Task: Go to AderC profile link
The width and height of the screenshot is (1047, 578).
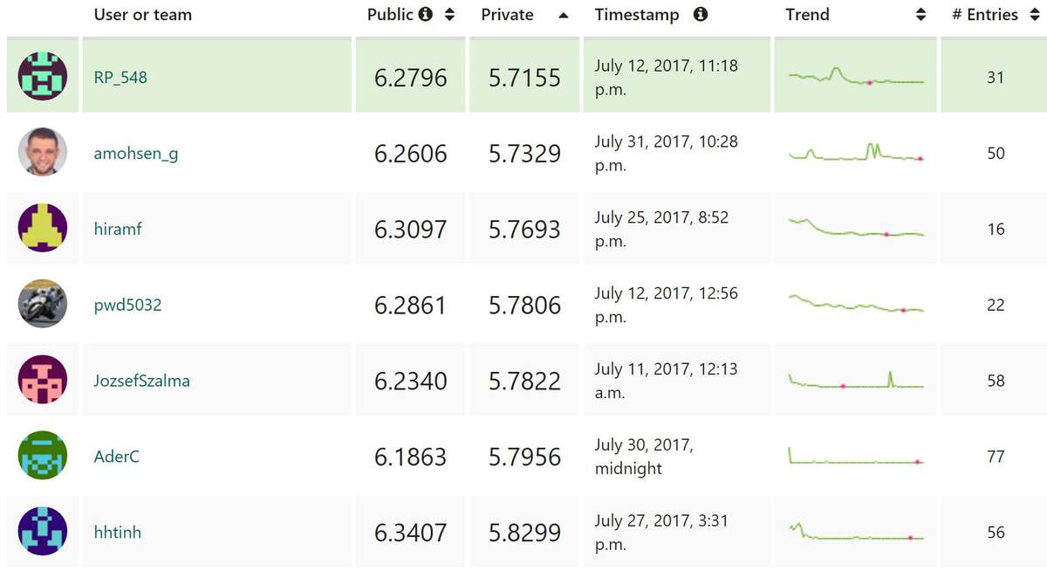Action: coord(117,457)
